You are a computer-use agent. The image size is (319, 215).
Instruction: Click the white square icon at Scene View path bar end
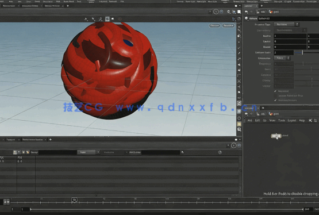[x=239, y=12]
